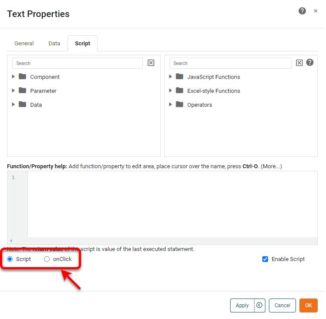The image size is (326, 319).
Task: Open the functions panel help icon
Action: [x=310, y=62]
